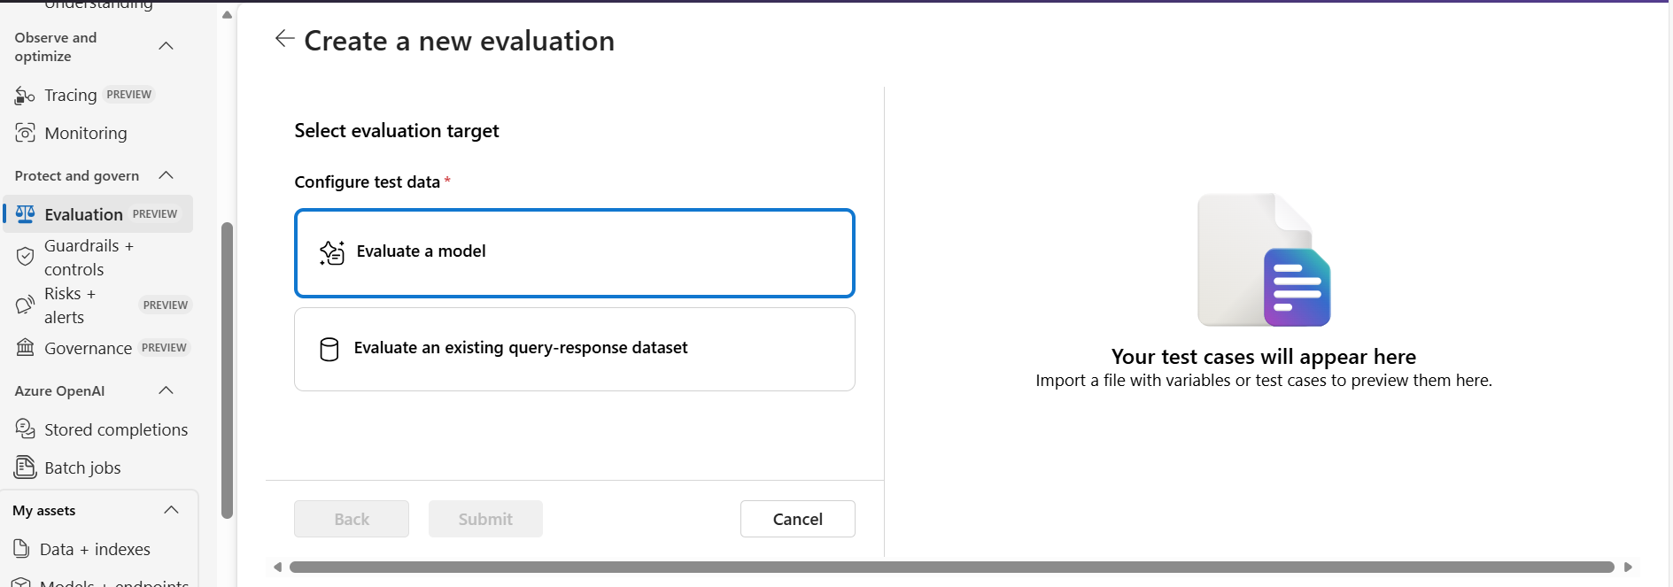The width and height of the screenshot is (1673, 587).
Task: Click the Governance building icon
Action: coord(25,348)
